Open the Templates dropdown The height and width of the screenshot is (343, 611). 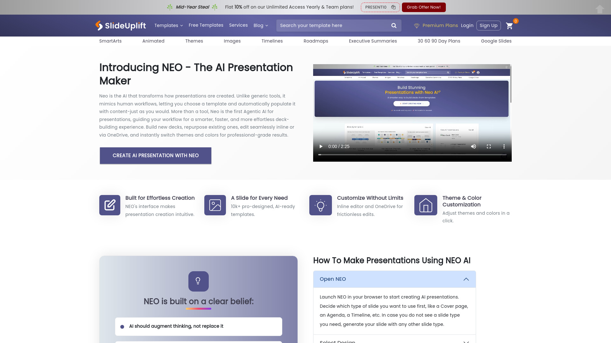(168, 25)
